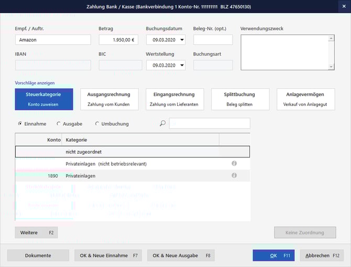Click the info icon in the 1890 Privateinlagen row

234,176
